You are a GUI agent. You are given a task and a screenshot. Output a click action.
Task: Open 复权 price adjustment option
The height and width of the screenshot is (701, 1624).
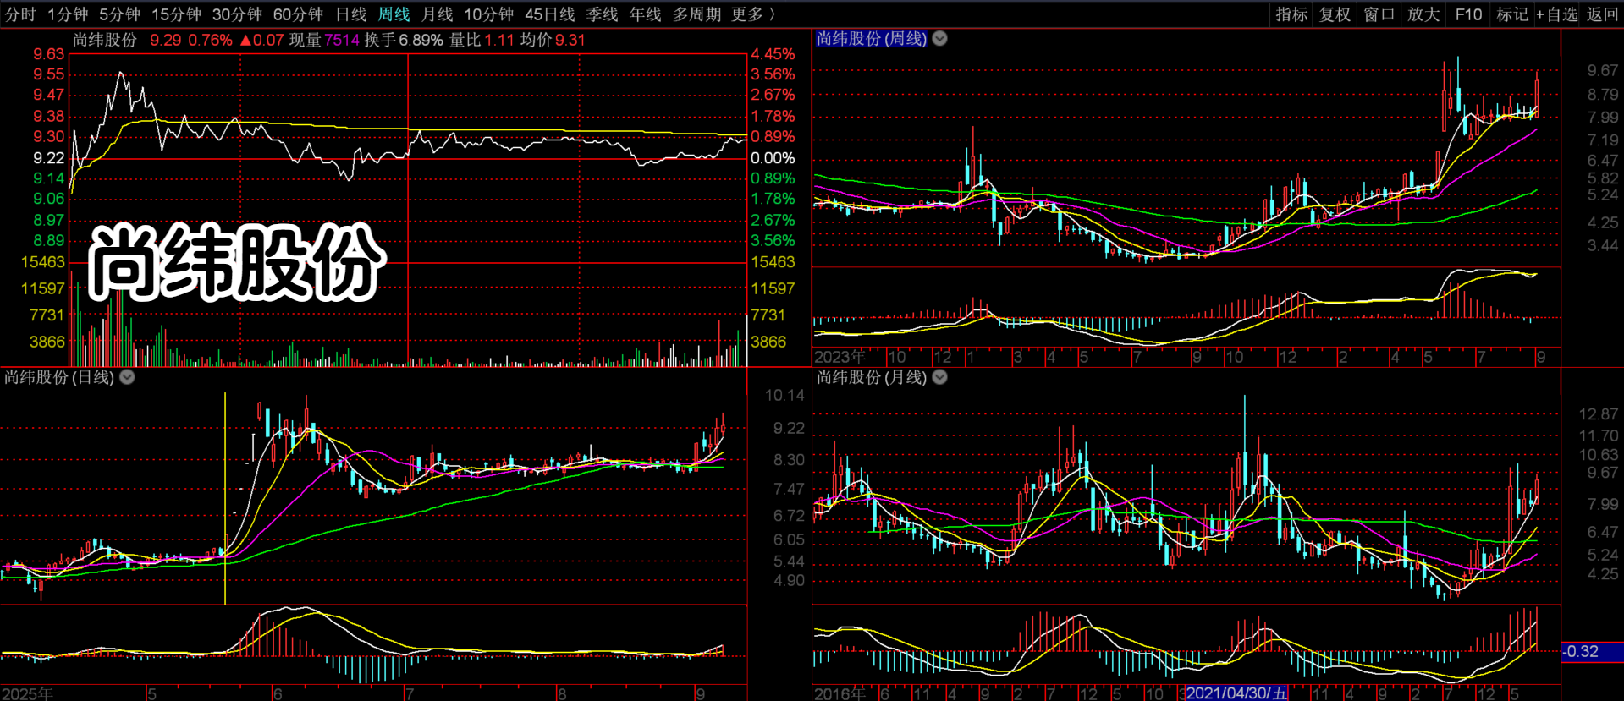coord(1335,14)
